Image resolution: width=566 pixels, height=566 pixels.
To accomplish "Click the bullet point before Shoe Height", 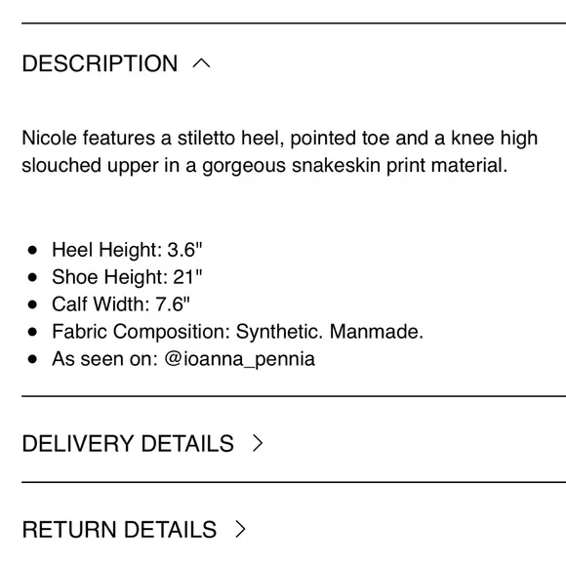I will click(x=32, y=277).
